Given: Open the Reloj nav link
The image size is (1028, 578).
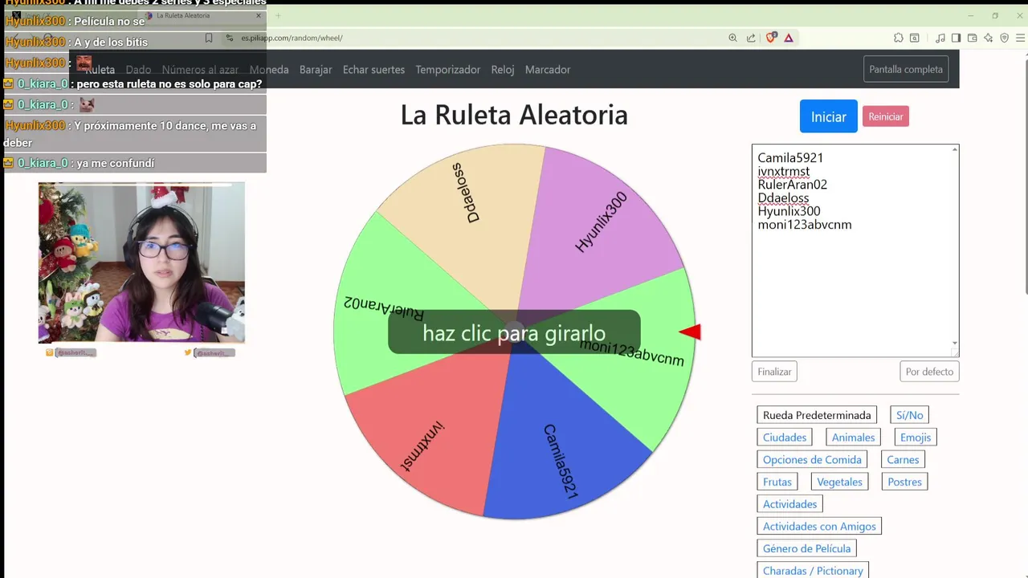Looking at the screenshot, I should click(503, 70).
